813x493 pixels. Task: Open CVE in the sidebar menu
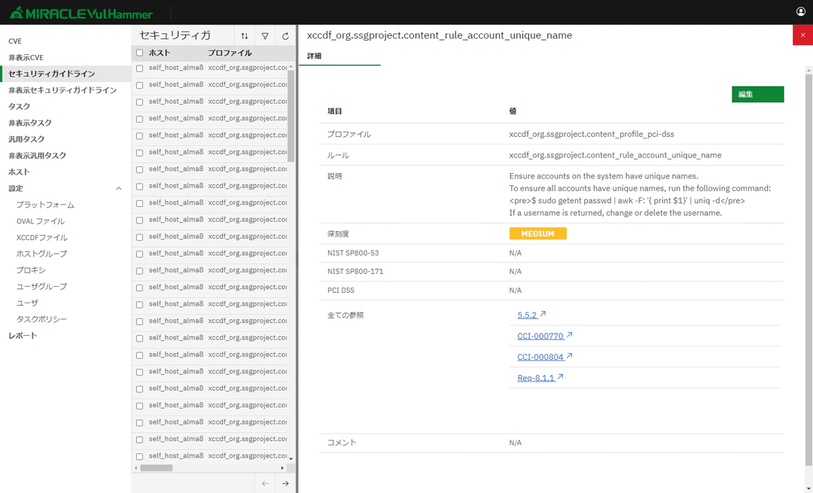coord(15,41)
